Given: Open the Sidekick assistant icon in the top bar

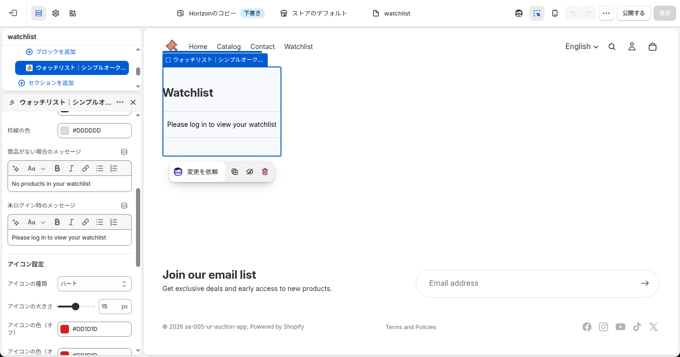Looking at the screenshot, I should coord(519,13).
